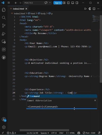This screenshot has height=135, width=102.
Task: Open the Remote Explorer view
Action: (x=4, y=42)
